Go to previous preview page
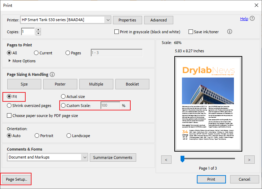 (x=166, y=160)
